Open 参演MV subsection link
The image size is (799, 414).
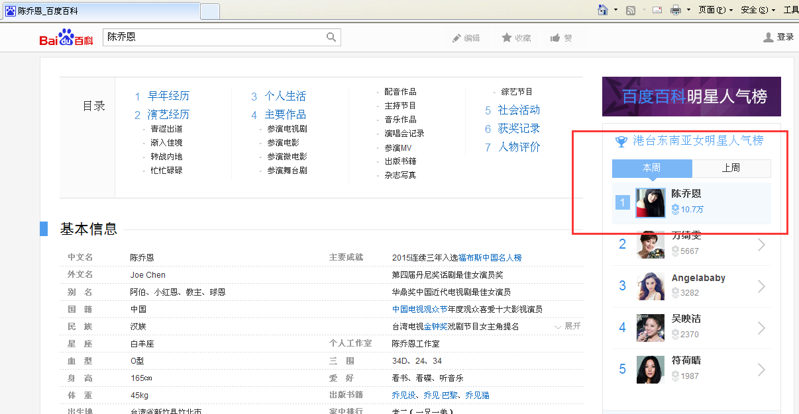coord(398,147)
